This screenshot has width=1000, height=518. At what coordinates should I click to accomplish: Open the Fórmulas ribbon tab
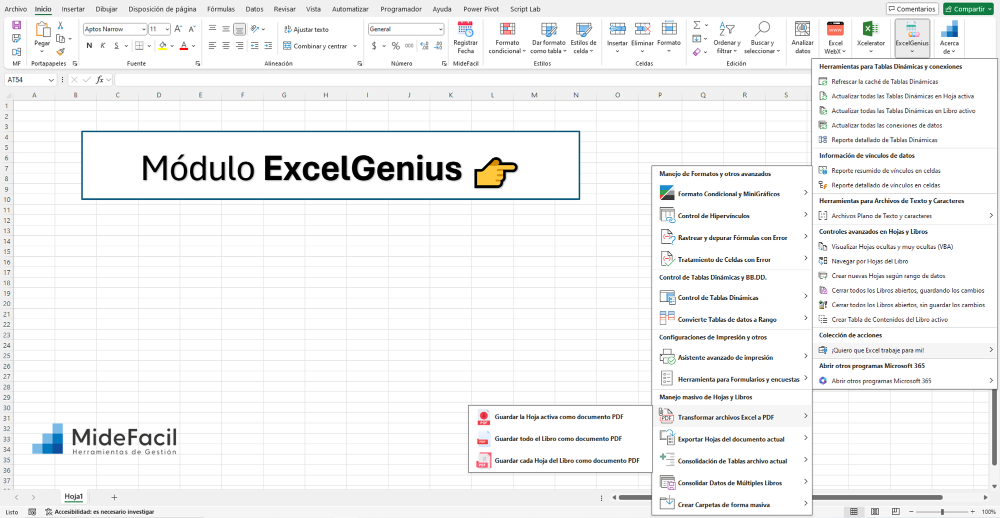tap(220, 9)
